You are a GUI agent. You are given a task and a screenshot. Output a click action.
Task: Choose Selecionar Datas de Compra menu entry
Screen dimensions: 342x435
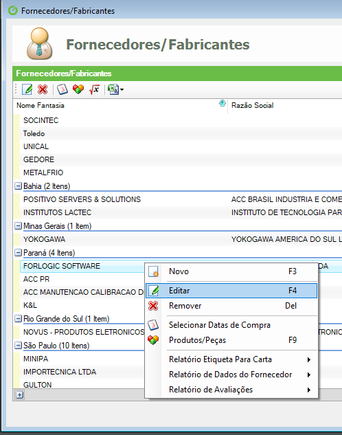(x=231, y=325)
